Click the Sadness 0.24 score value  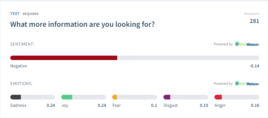[x=51, y=105]
